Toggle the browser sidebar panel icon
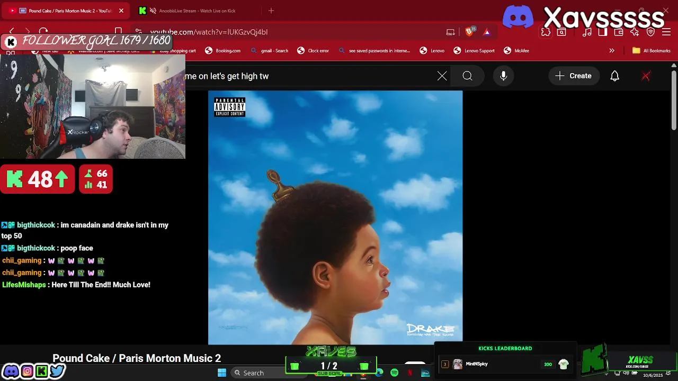This screenshot has height=381, width=678. click(602, 32)
